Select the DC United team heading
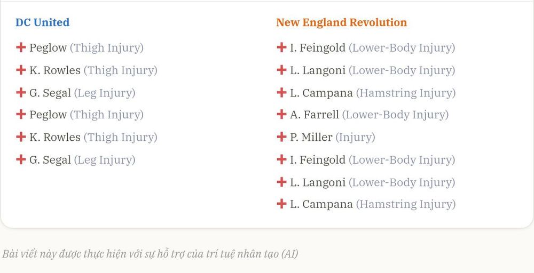534x273 pixels. click(43, 22)
